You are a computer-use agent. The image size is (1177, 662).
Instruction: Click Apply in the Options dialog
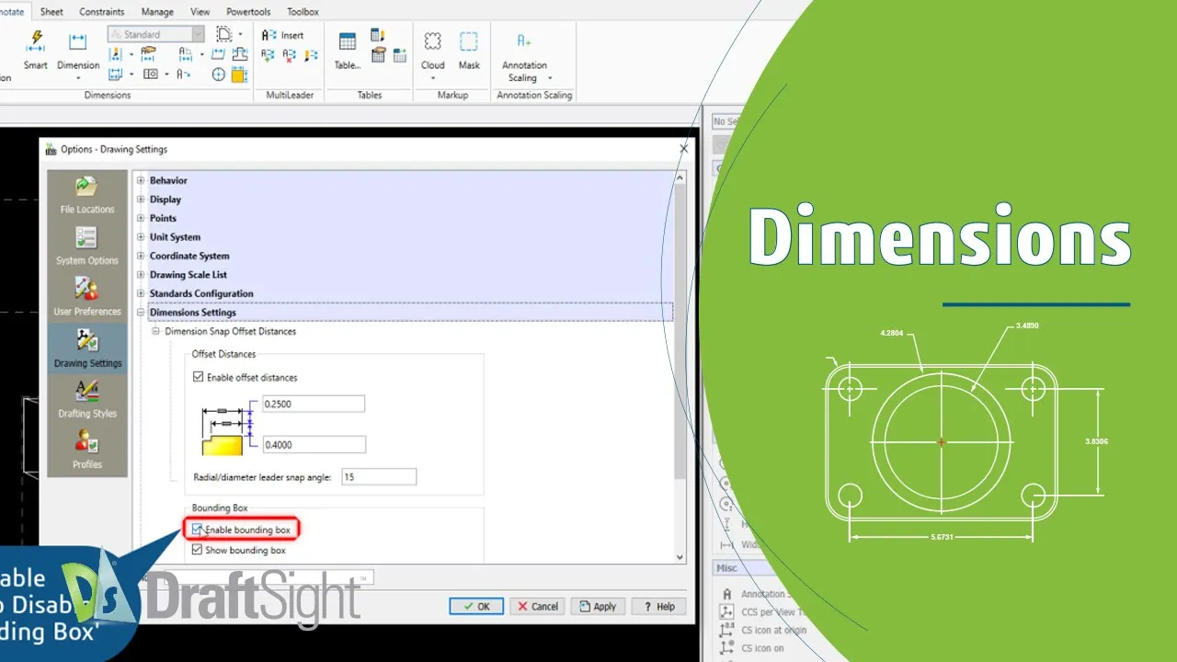(x=598, y=606)
